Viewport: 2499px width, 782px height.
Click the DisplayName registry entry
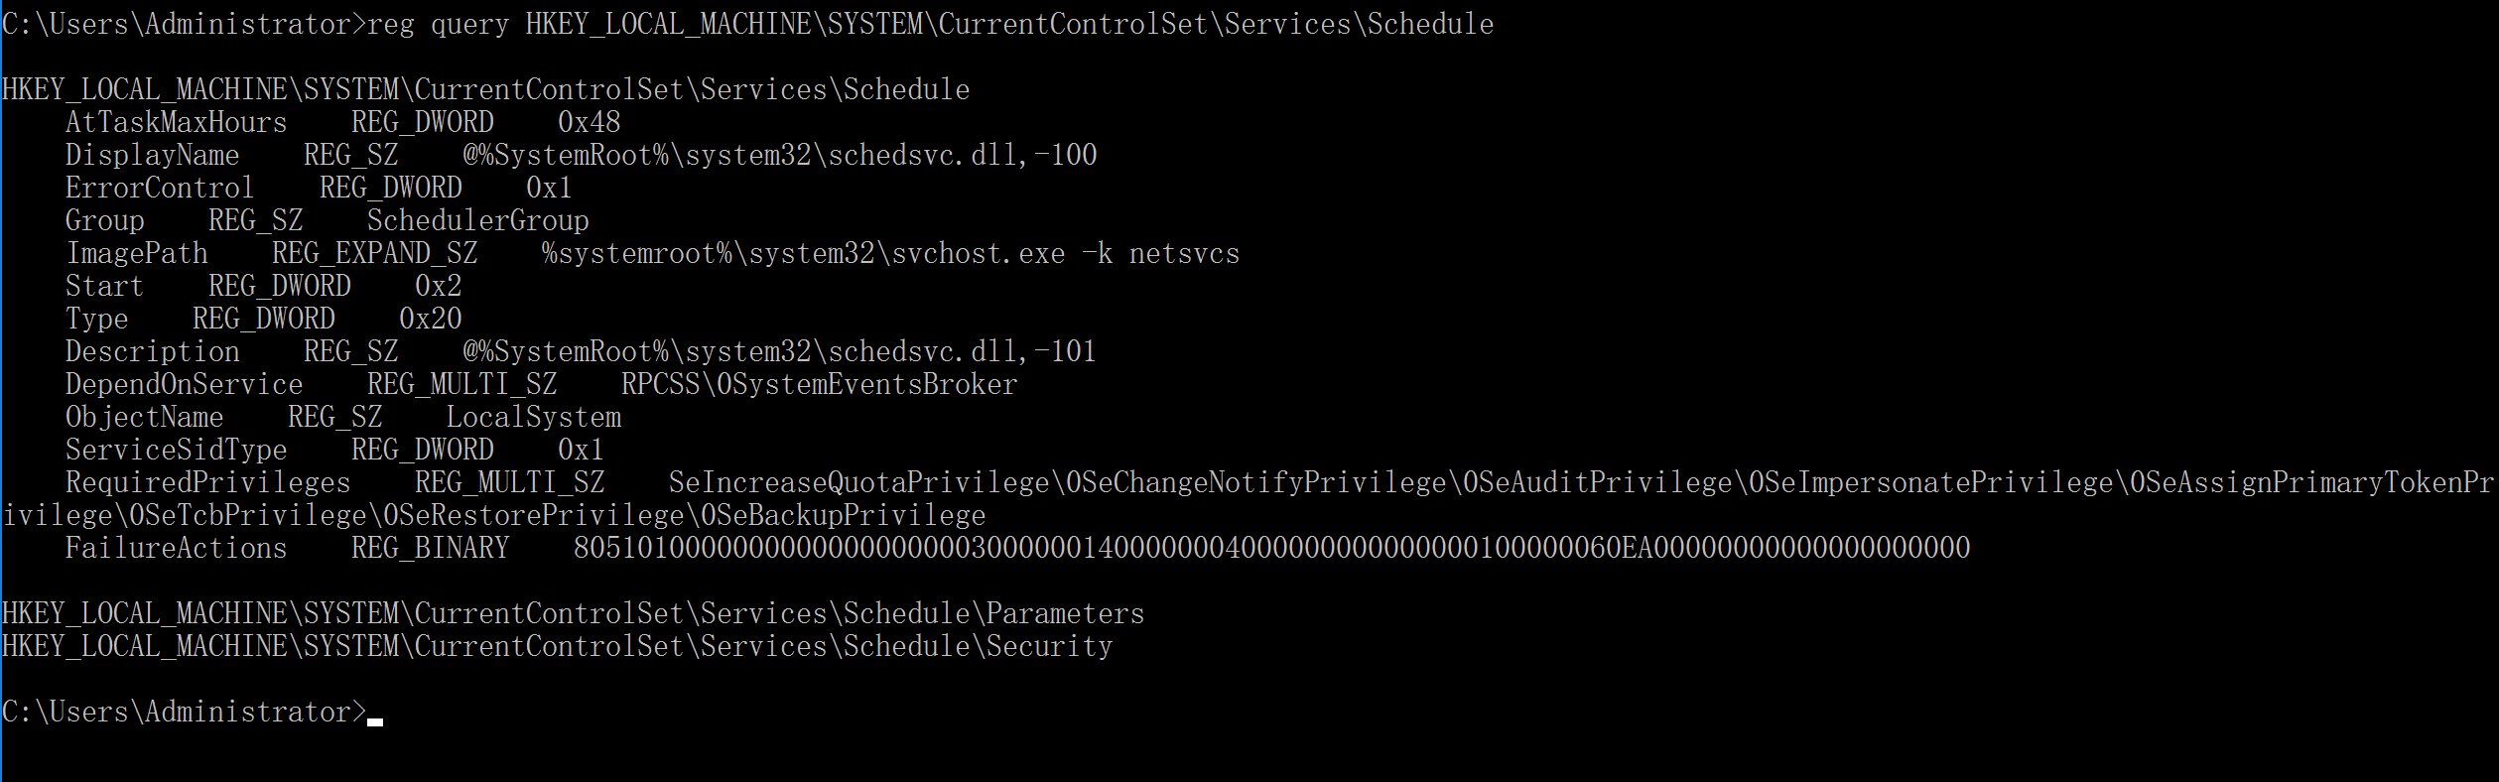tap(152, 156)
